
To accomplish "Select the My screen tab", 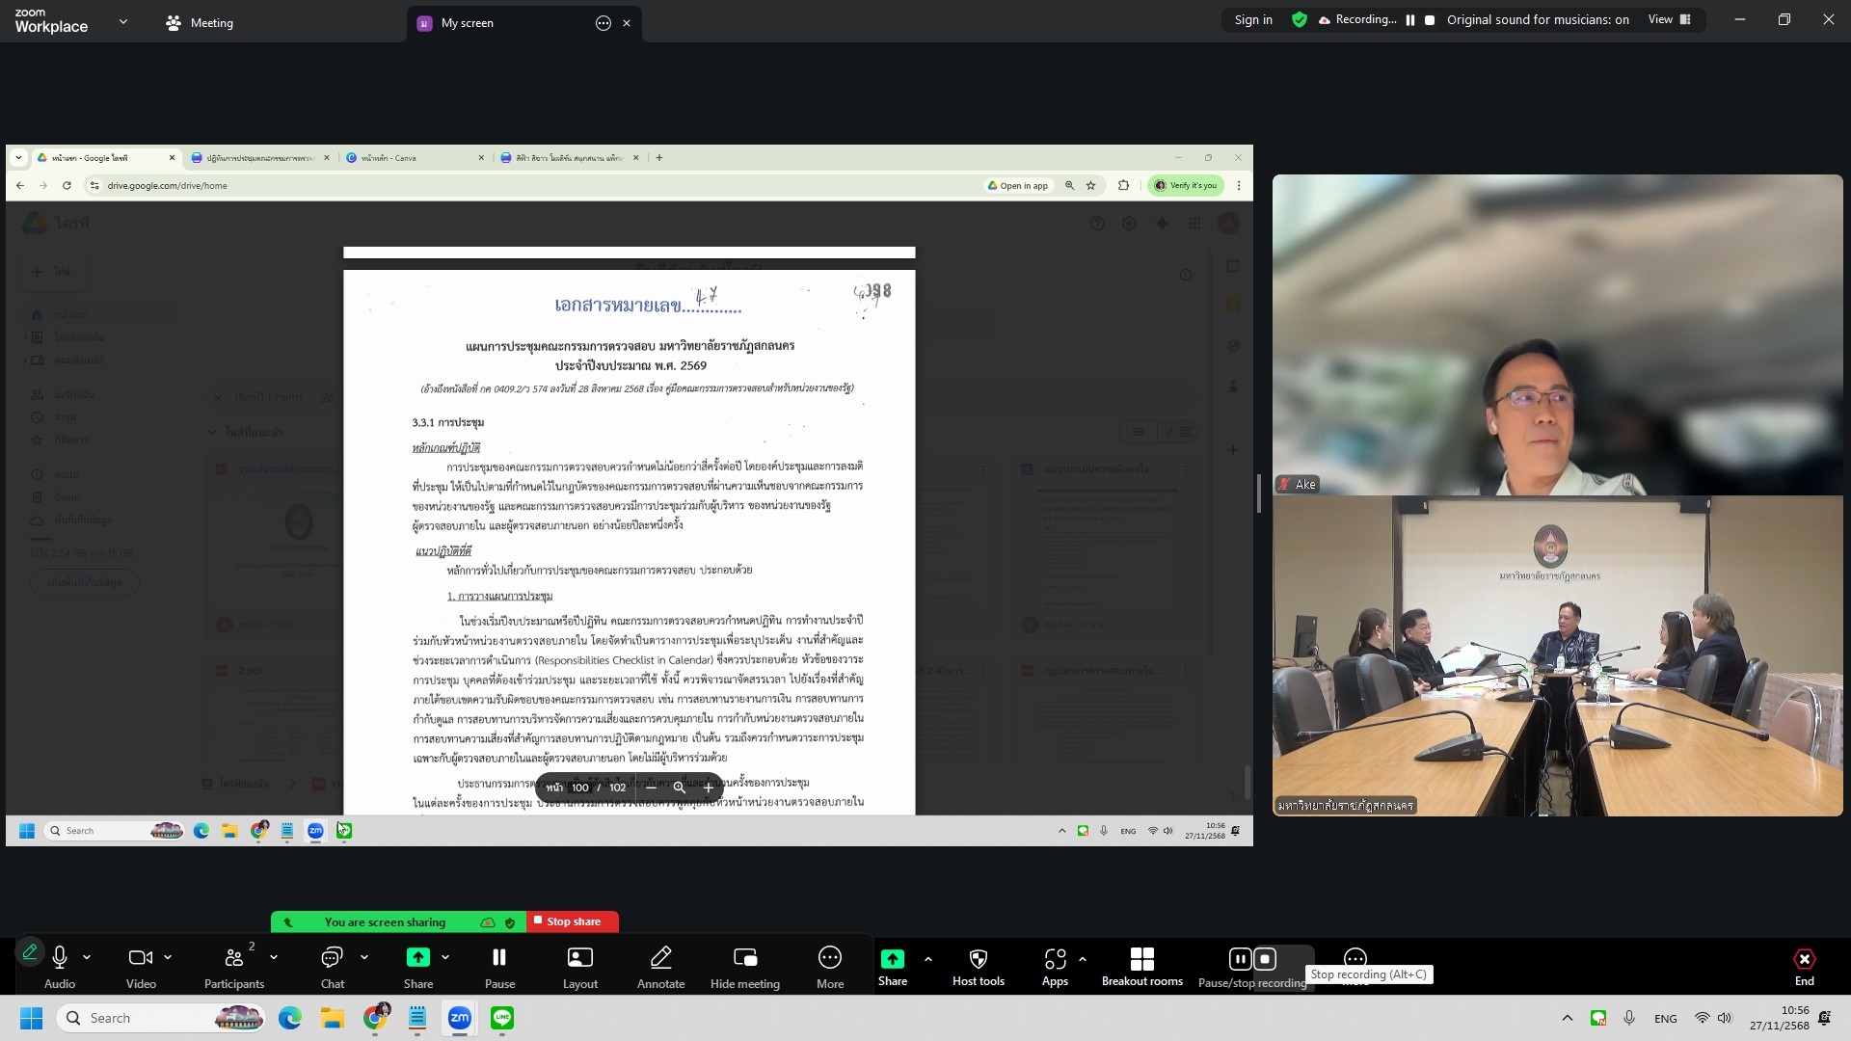I will 467,23.
